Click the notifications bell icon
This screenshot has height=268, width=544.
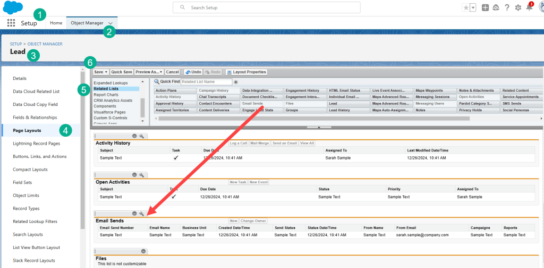click(x=529, y=7)
